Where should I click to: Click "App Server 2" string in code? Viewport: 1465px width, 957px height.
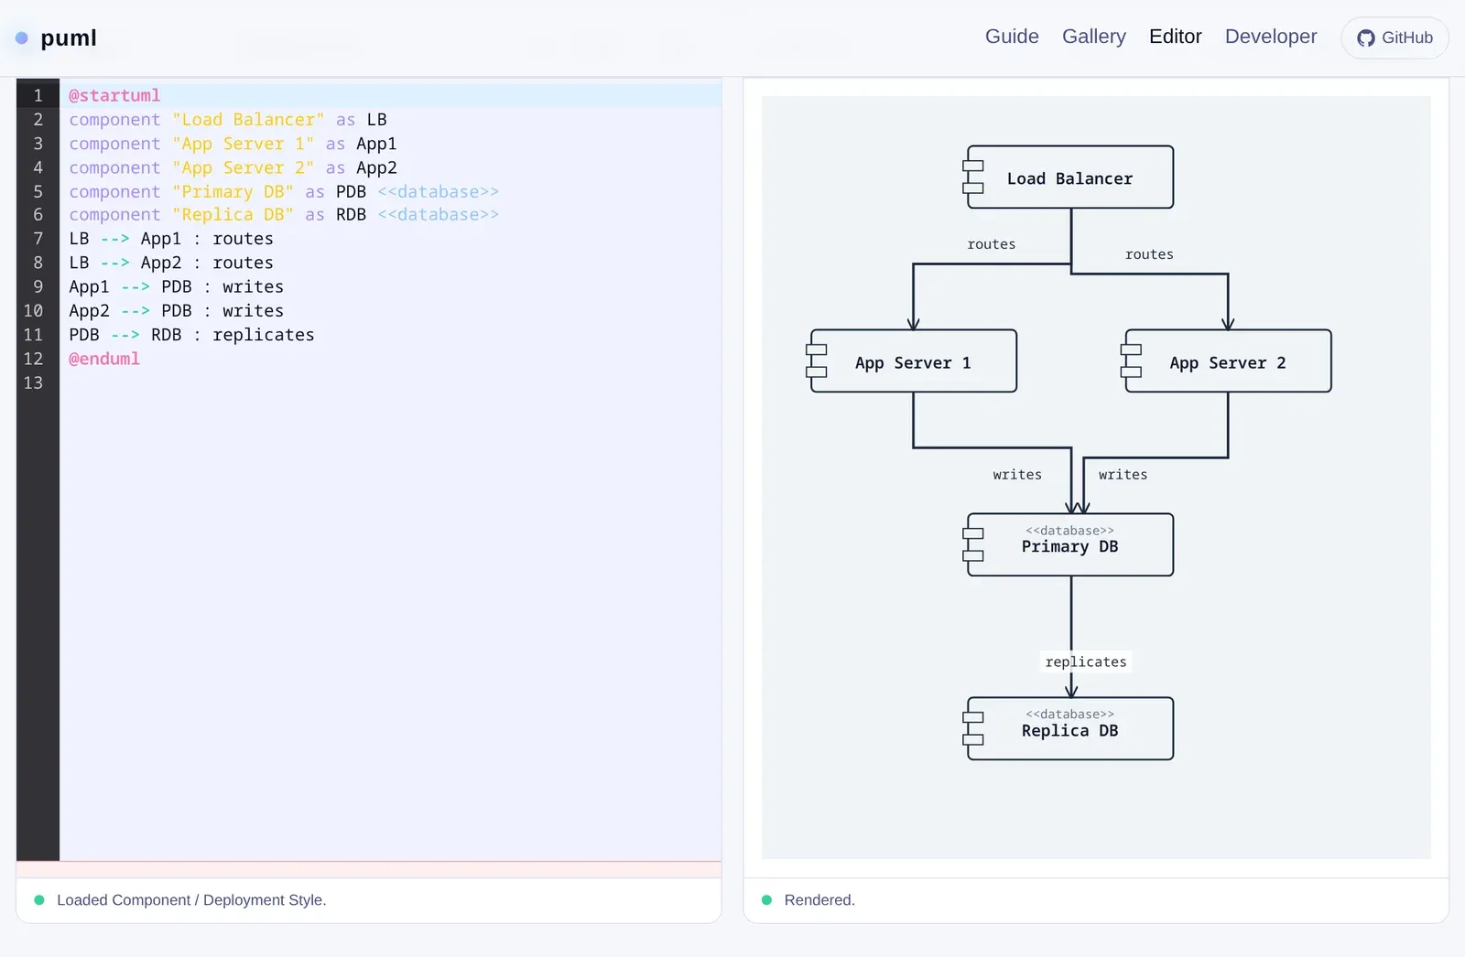pyautogui.click(x=243, y=167)
